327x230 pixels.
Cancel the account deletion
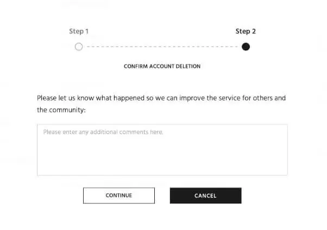[x=206, y=196]
